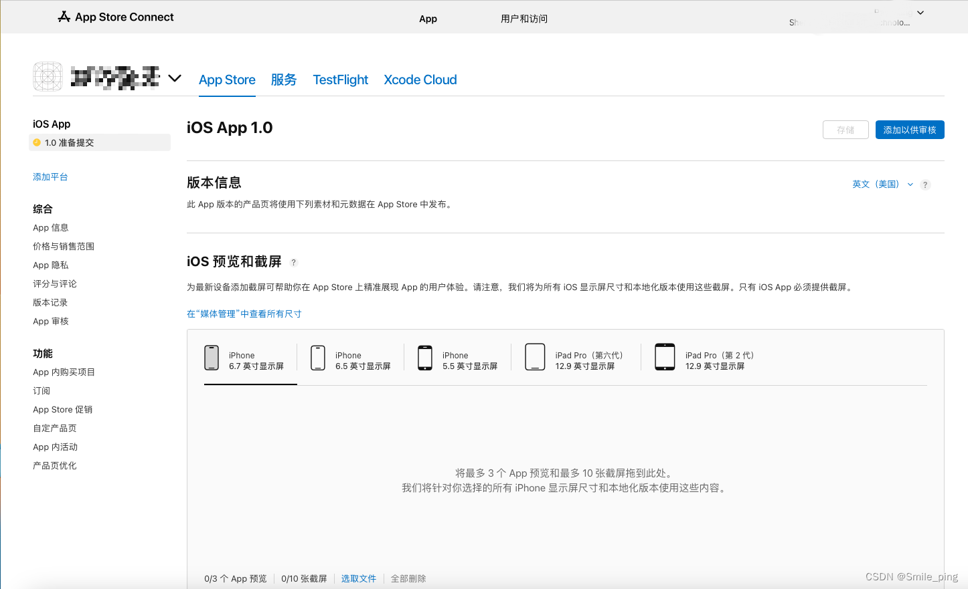Open App 隐私 in the sidebar
This screenshot has width=968, height=589.
51,265
